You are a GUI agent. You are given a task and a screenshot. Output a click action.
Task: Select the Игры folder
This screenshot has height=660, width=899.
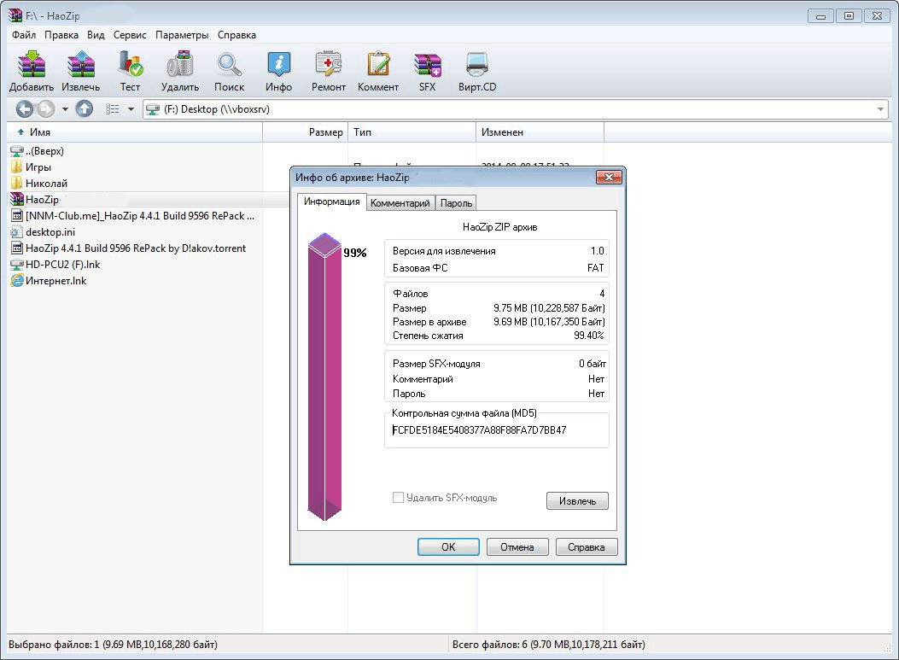[38, 167]
